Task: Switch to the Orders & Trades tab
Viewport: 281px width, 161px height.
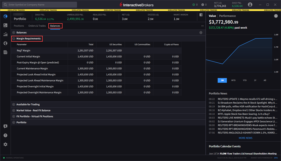Action: (37, 26)
